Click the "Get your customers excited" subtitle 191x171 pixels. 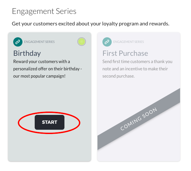(x=91, y=24)
